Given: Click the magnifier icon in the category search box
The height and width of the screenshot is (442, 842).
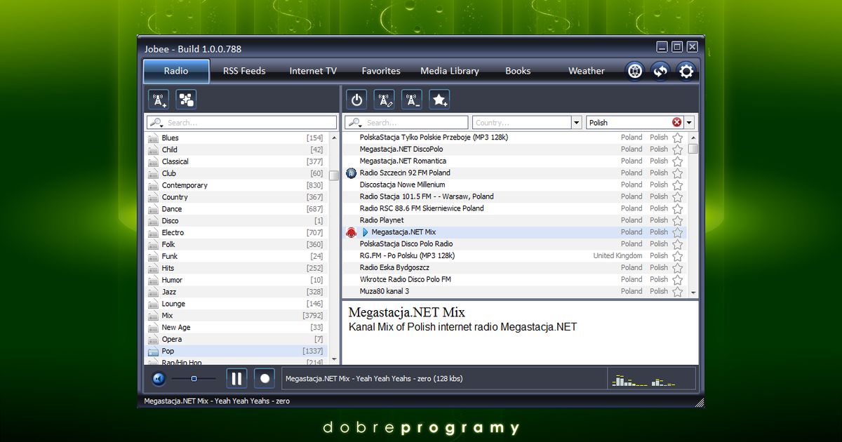Looking at the screenshot, I should [157, 122].
